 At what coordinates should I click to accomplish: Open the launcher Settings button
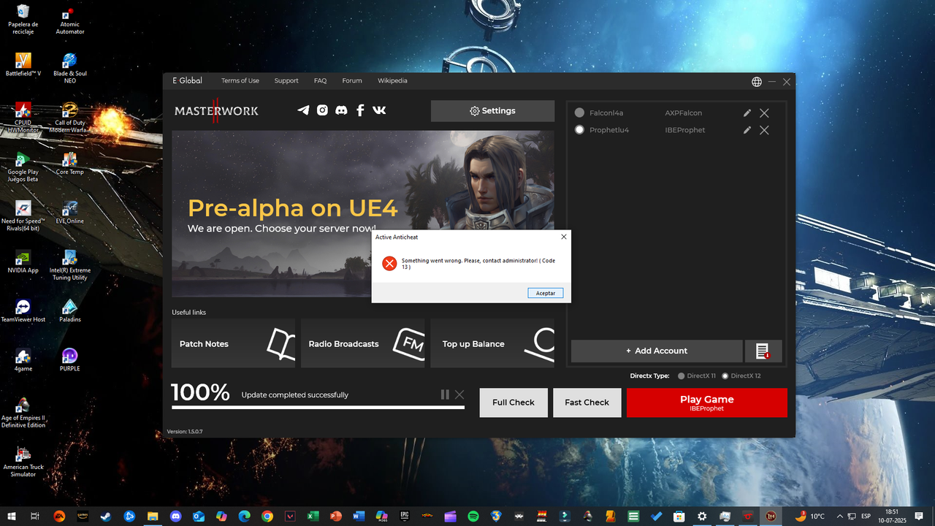point(492,111)
